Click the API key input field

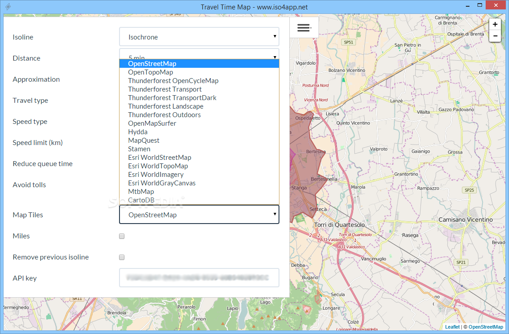click(199, 277)
